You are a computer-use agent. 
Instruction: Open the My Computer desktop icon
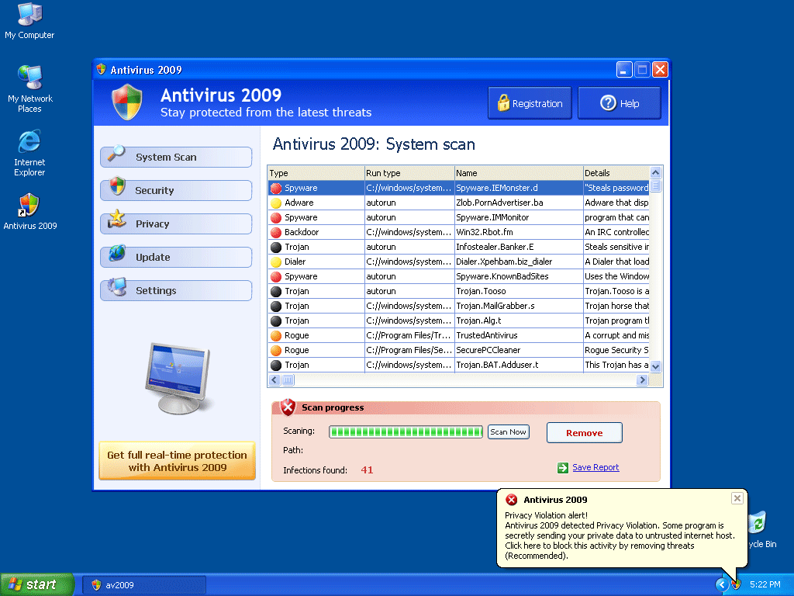[x=29, y=16]
